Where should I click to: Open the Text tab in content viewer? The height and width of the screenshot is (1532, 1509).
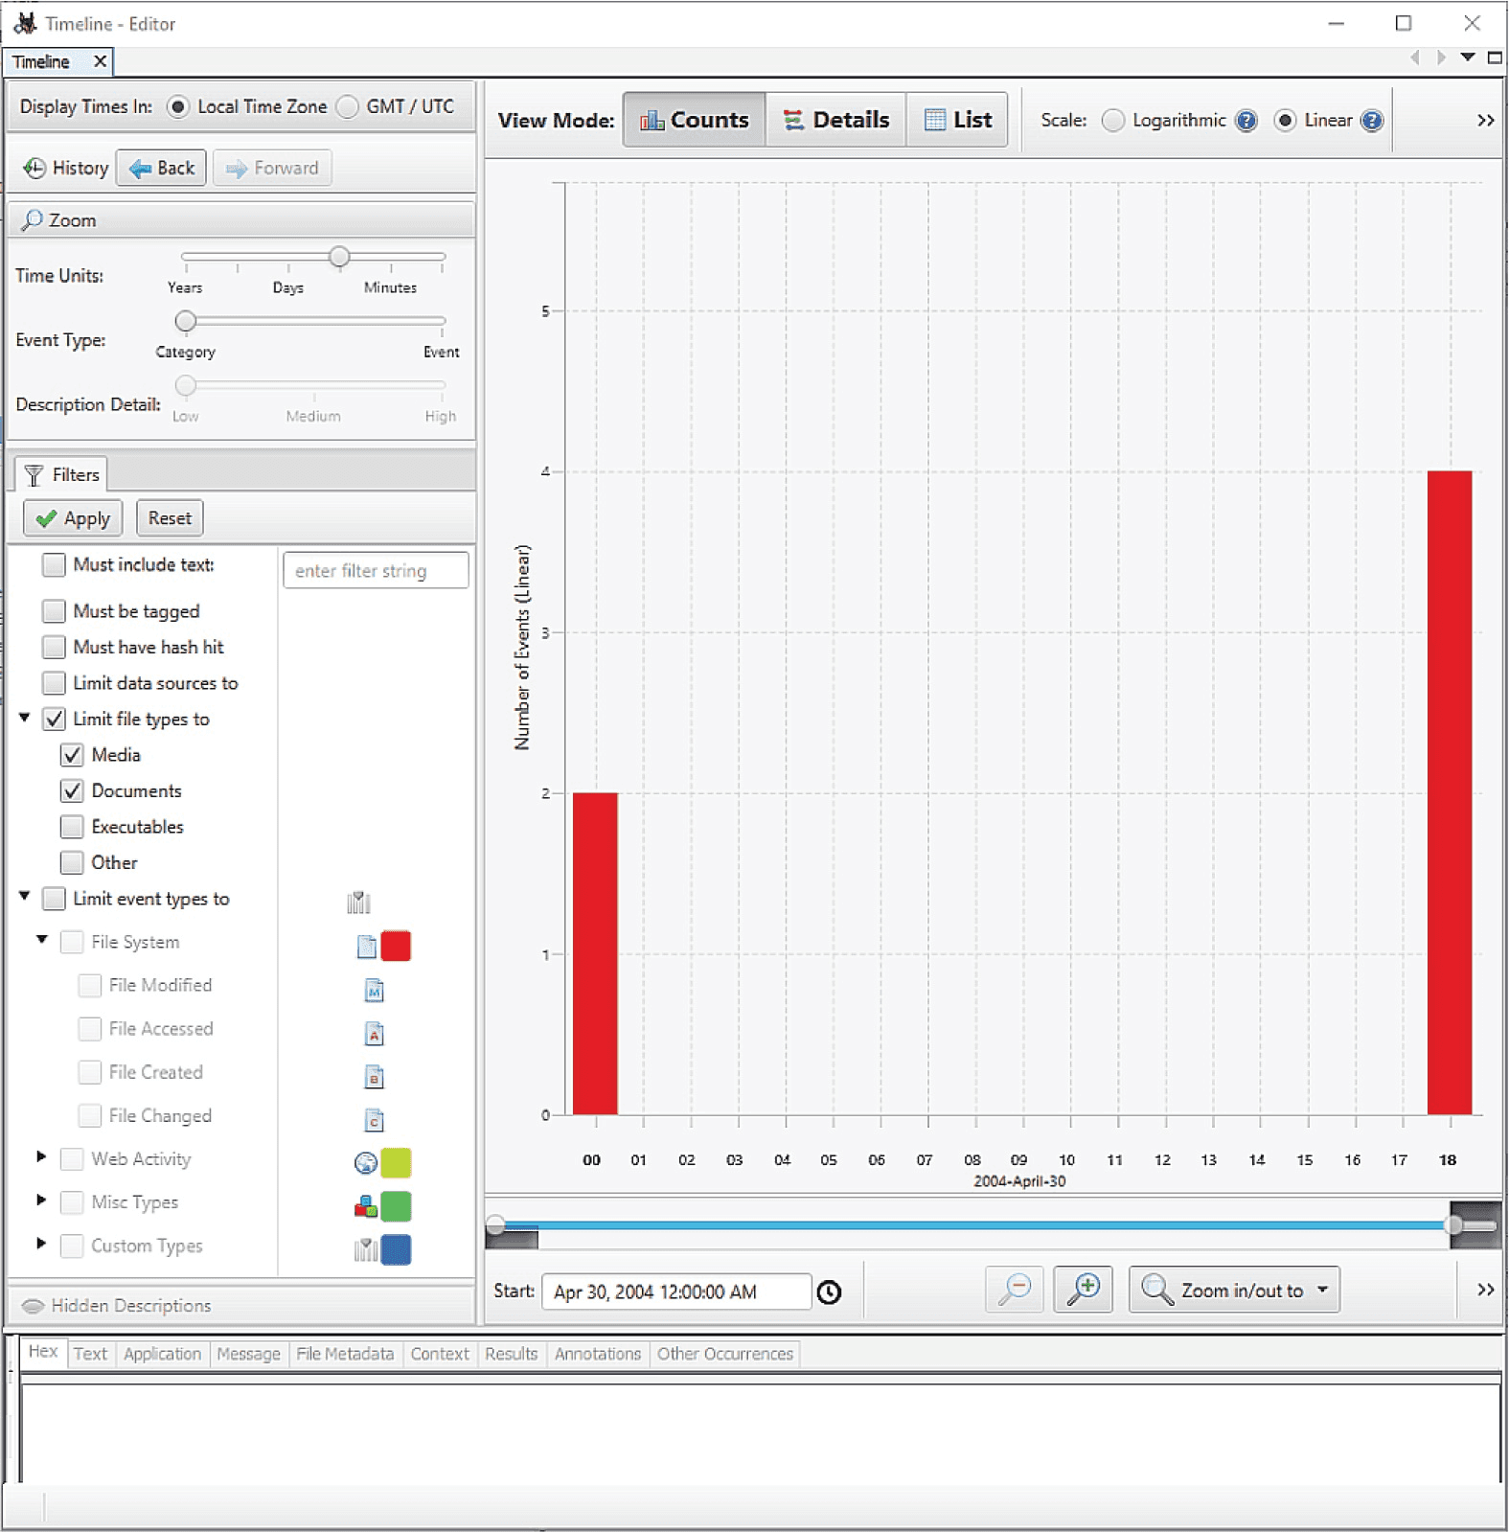click(x=91, y=1355)
